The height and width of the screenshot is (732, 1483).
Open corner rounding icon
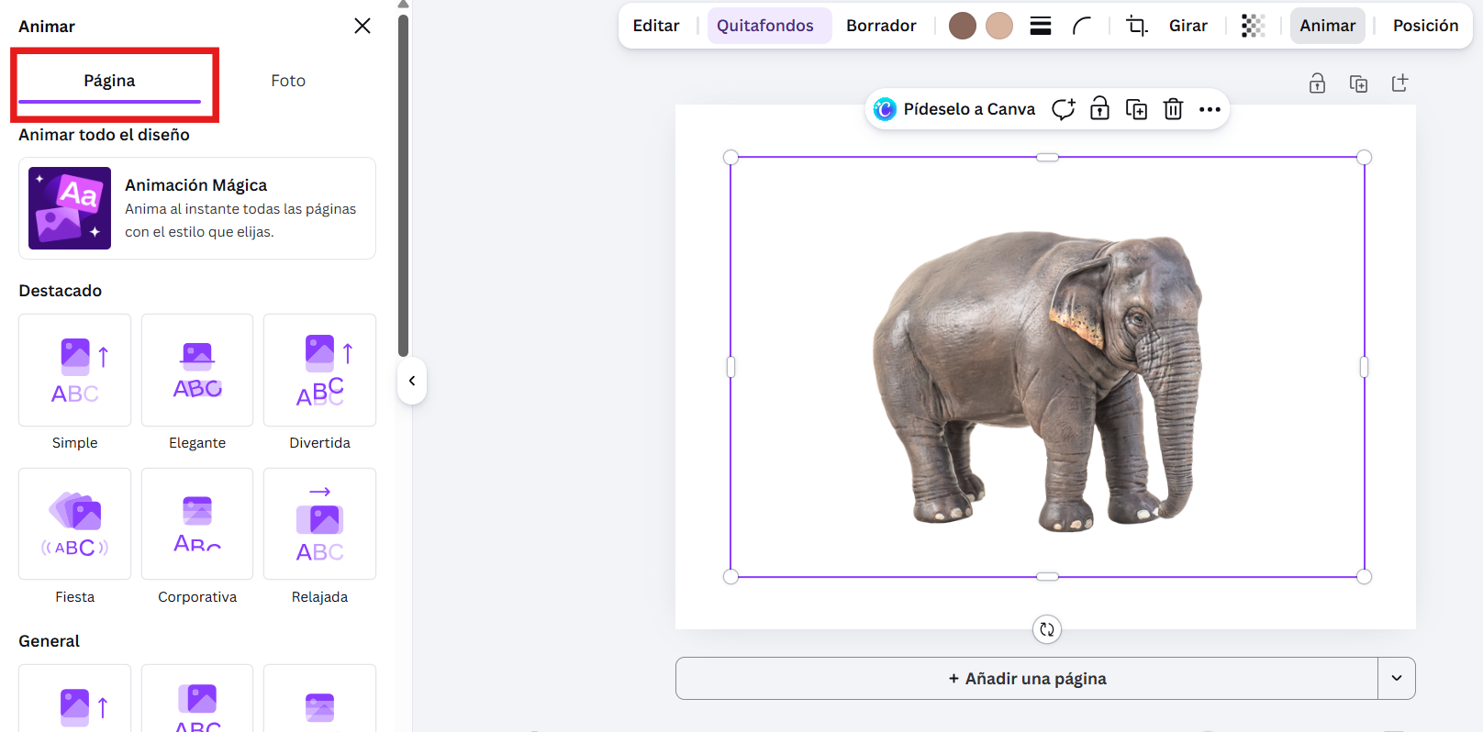pos(1082,26)
